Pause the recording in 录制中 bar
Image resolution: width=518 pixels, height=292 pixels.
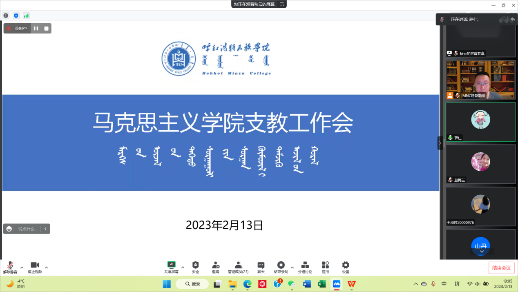click(x=36, y=29)
